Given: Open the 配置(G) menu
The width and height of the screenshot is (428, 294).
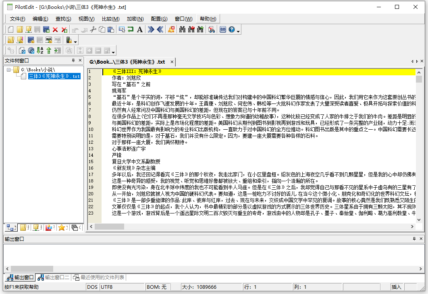Looking at the screenshot, I should pyautogui.click(x=159, y=19).
